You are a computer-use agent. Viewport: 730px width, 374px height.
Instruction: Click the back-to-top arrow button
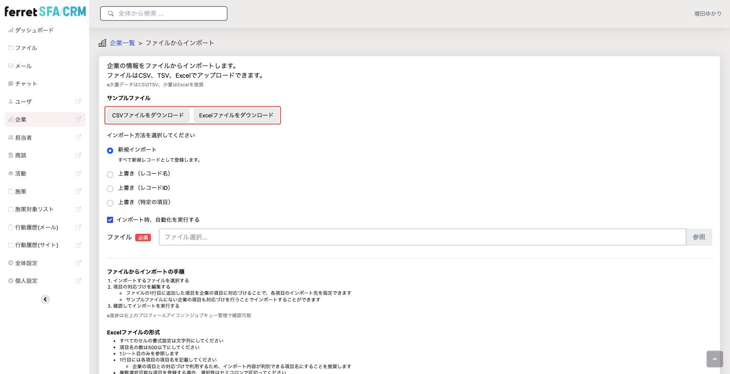click(715, 359)
